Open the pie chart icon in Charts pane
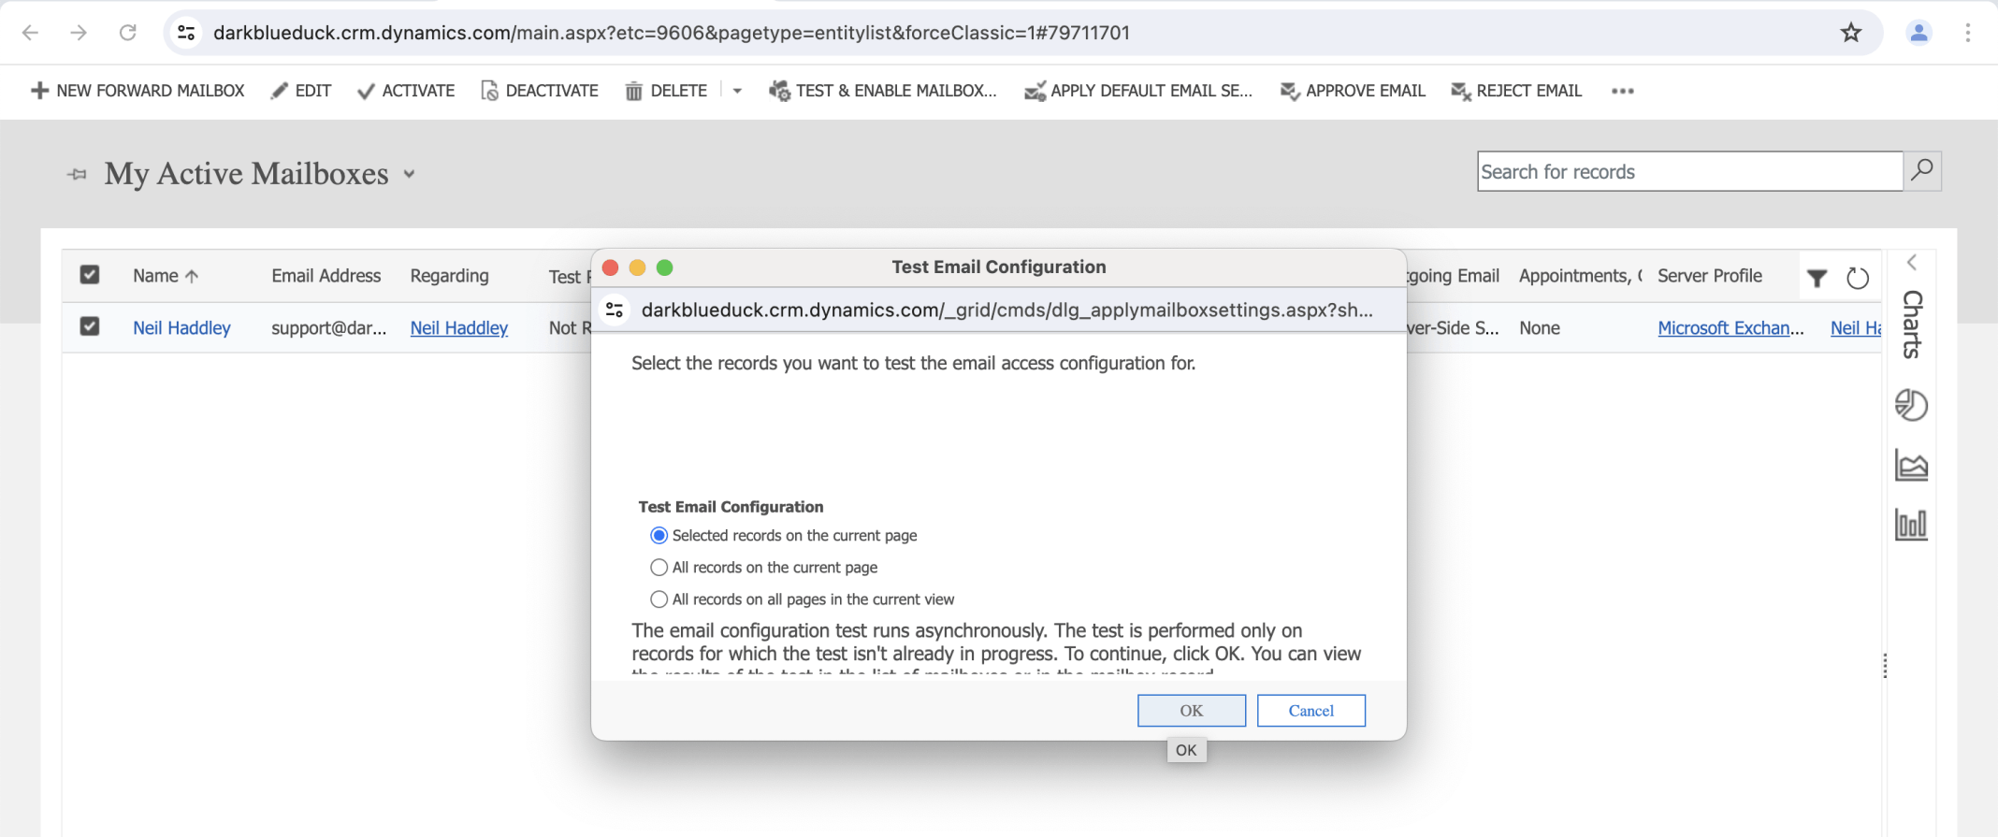The height and width of the screenshot is (837, 1998). (x=1911, y=405)
